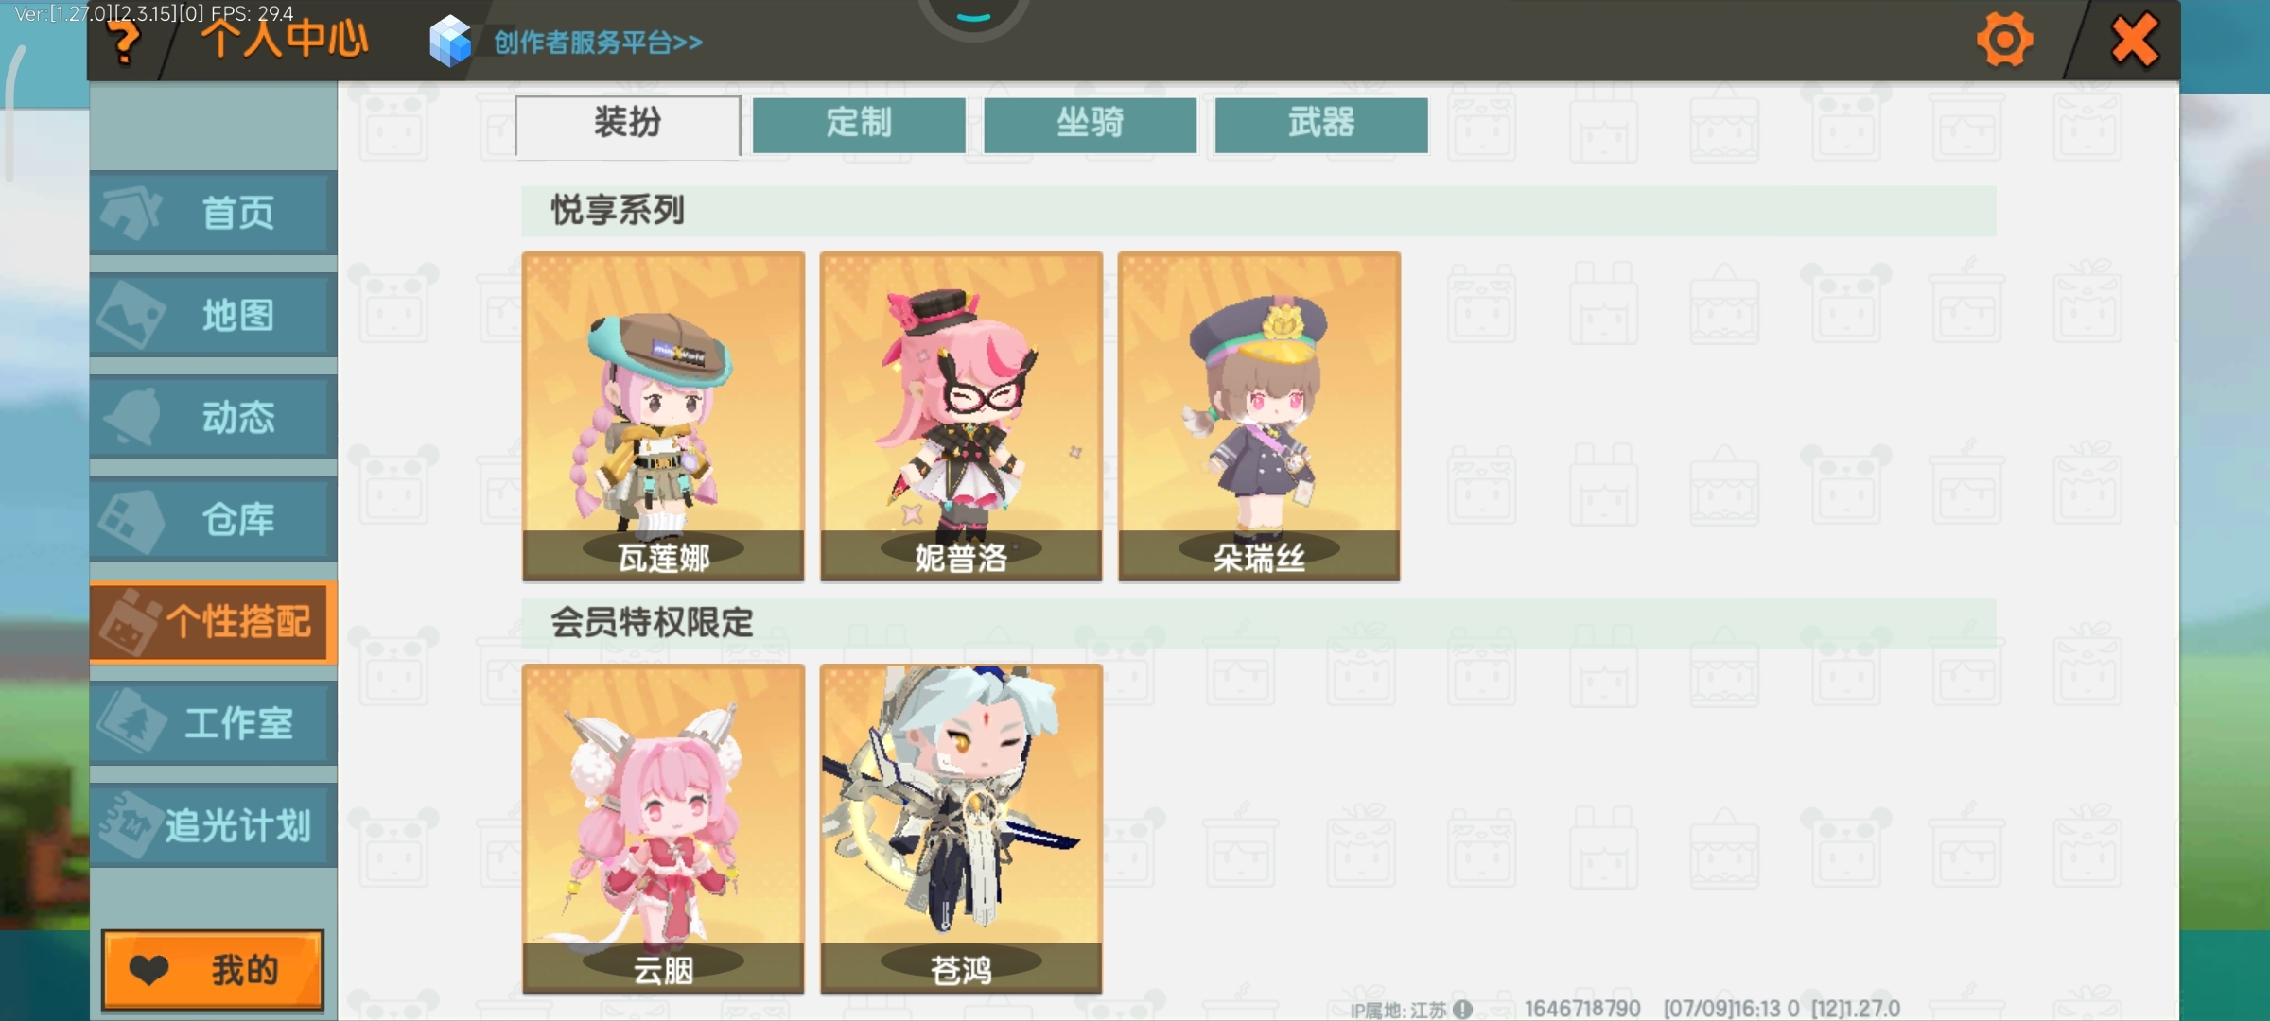This screenshot has height=1021, width=2270.
Task: Choose the 苍鸿 member skin card
Action: point(961,828)
